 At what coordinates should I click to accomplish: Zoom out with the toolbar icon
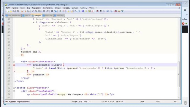(x=64, y=11)
